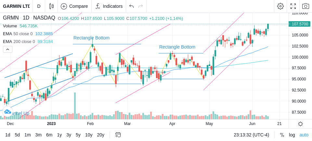
Task: Select the 10y time range
Action: click(x=89, y=135)
